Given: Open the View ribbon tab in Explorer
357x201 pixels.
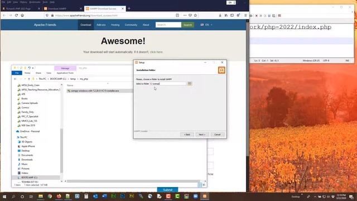Looking at the screenshot, I should click(x=49, y=73).
